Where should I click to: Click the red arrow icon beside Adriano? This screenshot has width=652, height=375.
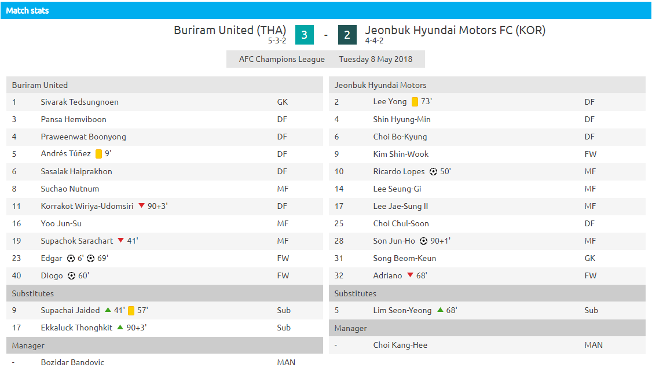[x=411, y=275]
